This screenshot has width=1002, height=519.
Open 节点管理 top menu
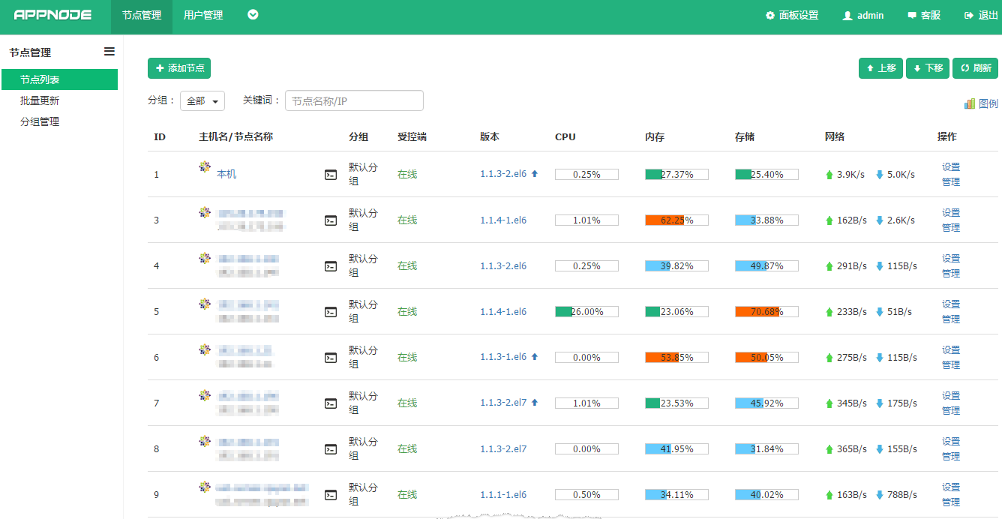[x=142, y=16]
